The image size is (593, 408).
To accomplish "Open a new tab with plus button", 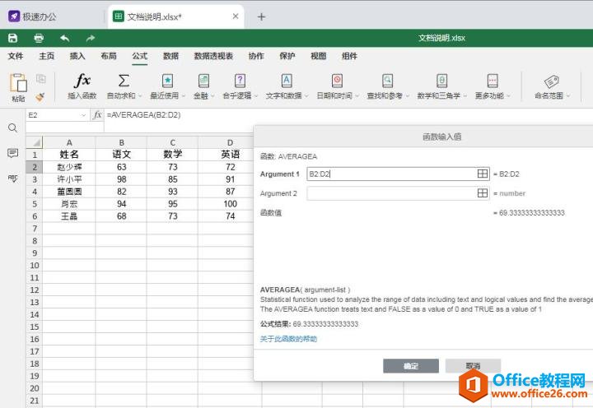I will pos(261,16).
